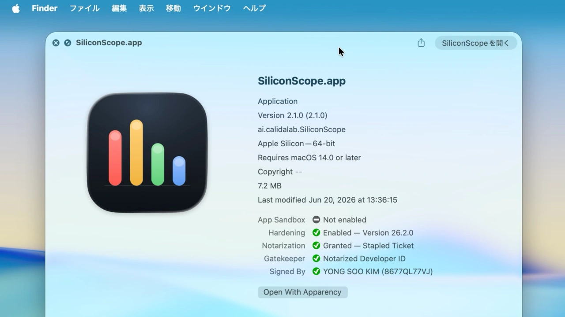Click the Last modified date text

[328, 200]
